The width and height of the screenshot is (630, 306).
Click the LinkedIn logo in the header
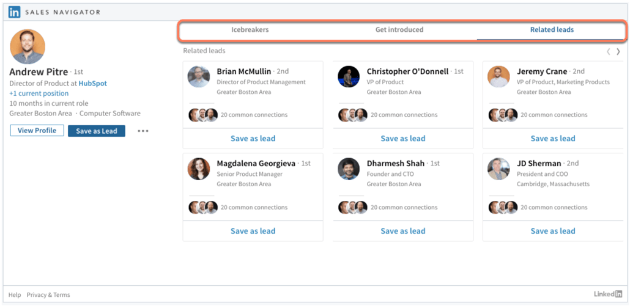point(15,12)
